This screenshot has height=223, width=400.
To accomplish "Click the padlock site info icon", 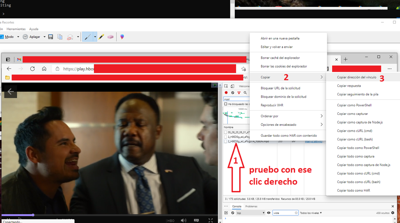I will (57, 69).
